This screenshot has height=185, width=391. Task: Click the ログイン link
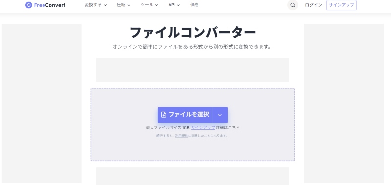pos(313,5)
